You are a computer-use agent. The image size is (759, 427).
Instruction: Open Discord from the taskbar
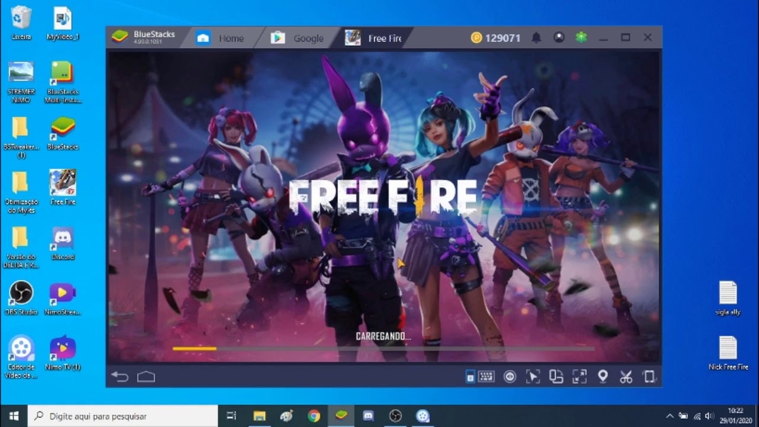click(368, 416)
